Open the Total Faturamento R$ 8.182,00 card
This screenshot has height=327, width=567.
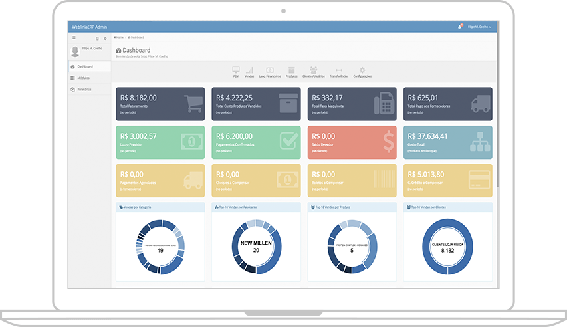pyautogui.click(x=160, y=104)
